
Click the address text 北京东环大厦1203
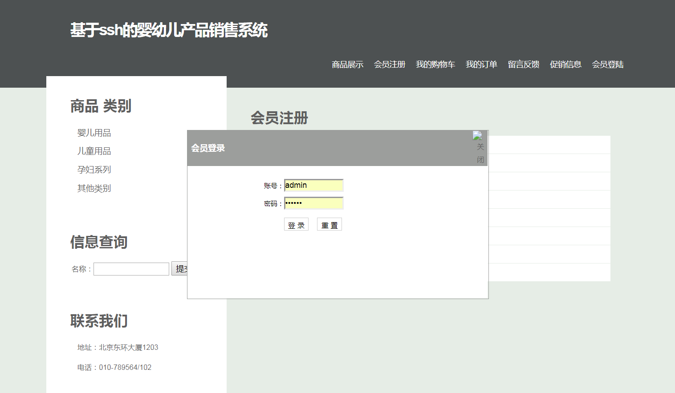point(129,347)
